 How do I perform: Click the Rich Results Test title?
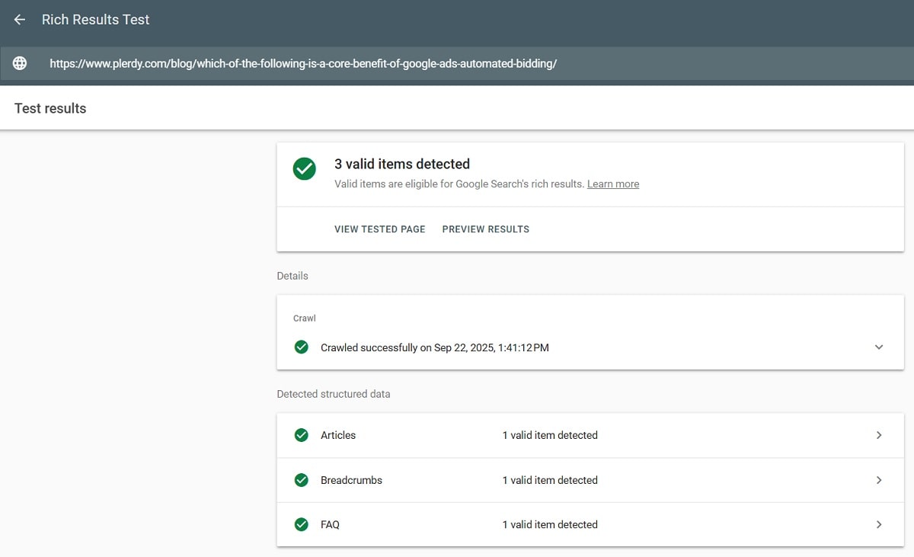click(x=96, y=20)
